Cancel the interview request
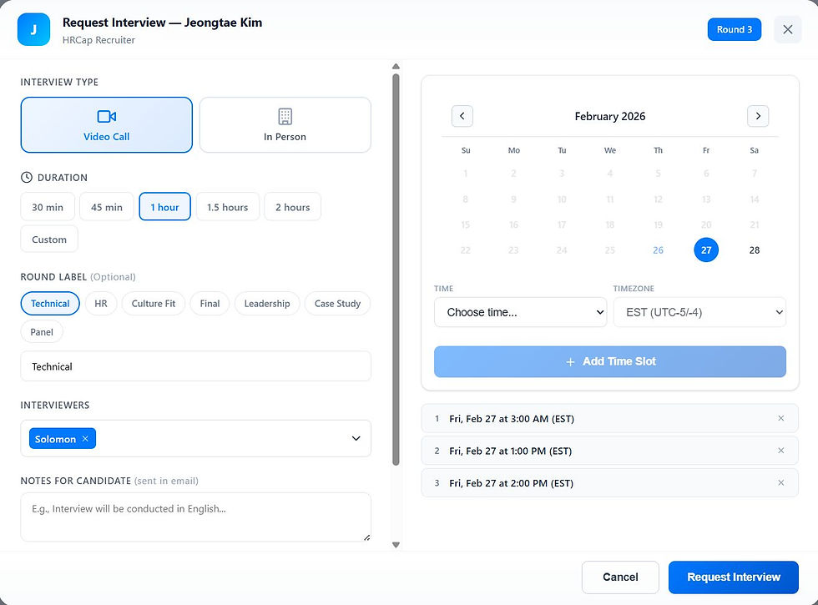The width and height of the screenshot is (818, 605). point(620,577)
